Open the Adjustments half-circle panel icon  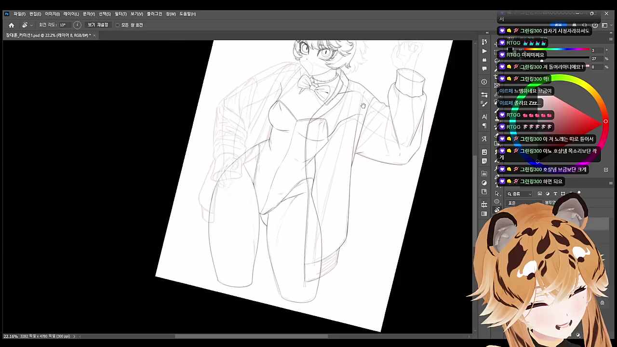point(484,183)
